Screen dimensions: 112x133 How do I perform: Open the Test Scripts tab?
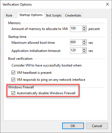pyautogui.click(x=54, y=15)
